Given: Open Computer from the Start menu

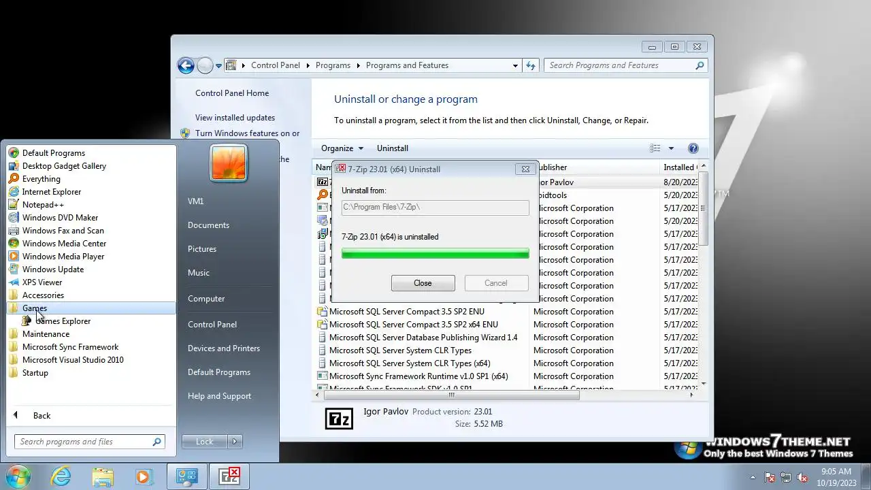Looking at the screenshot, I should (206, 299).
